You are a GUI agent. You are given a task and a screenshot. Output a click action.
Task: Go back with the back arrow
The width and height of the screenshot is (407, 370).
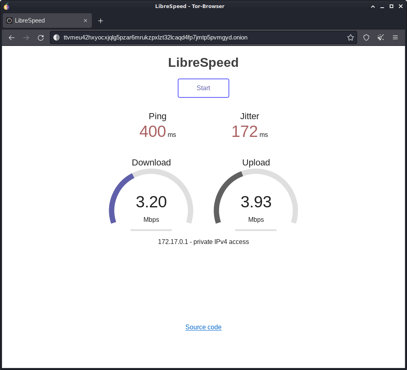[12, 38]
